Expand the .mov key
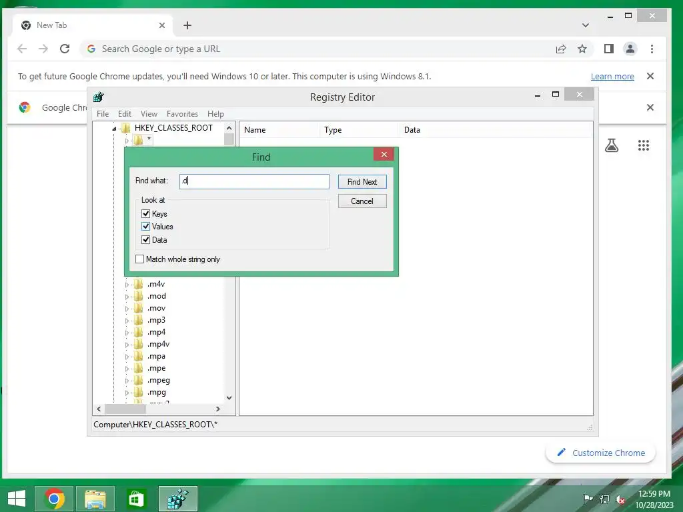Image resolution: width=683 pixels, height=512 pixels. click(127, 309)
